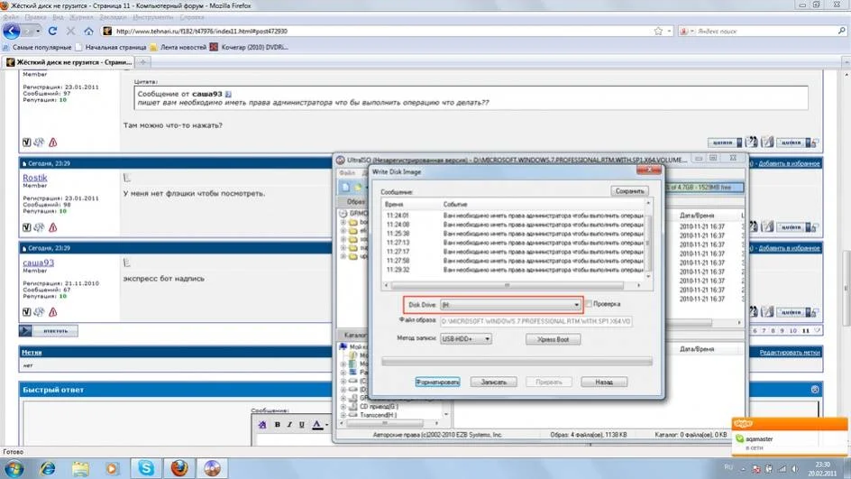This screenshot has height=479, width=851.
Task: Open the саша93 profile link
Action: coord(38,263)
